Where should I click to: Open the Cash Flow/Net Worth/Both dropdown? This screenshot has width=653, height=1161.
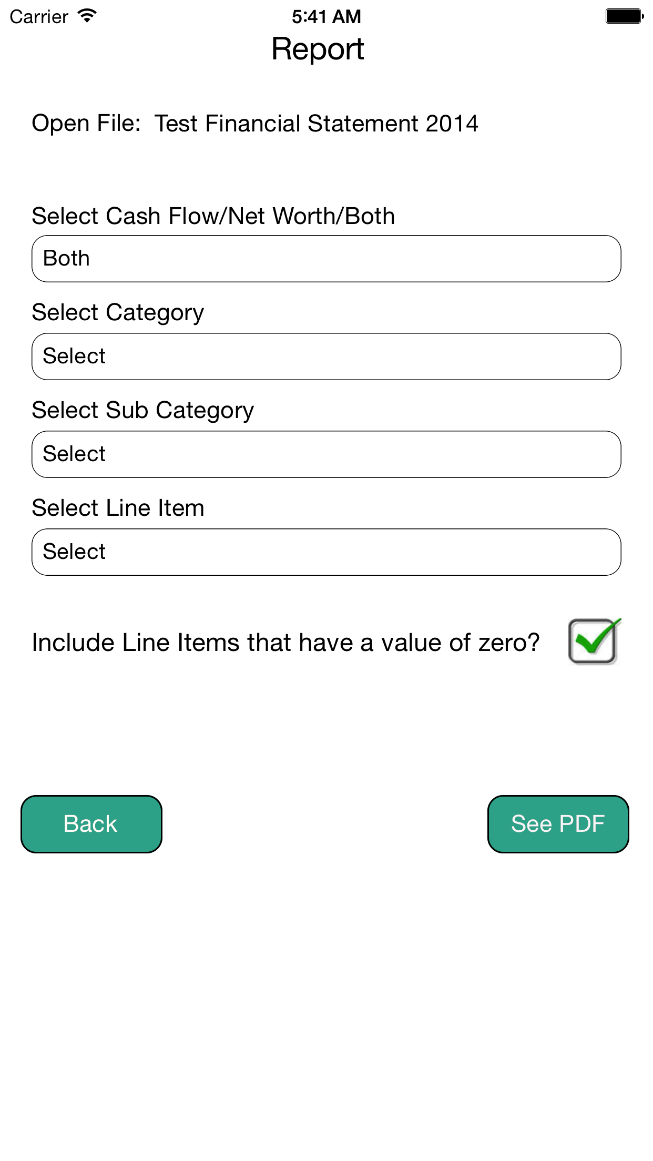point(326,258)
